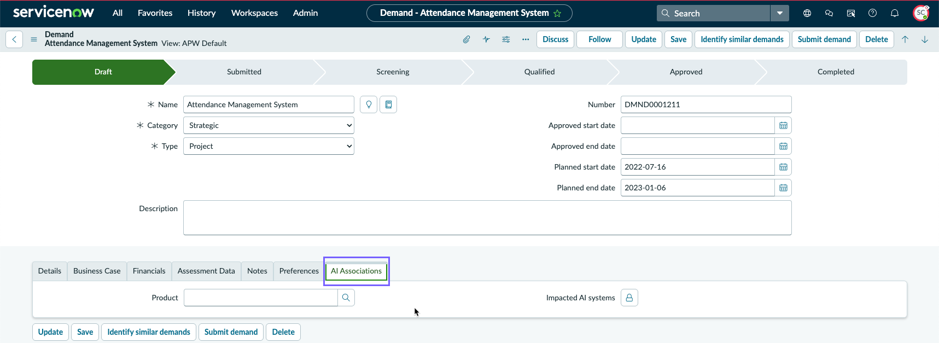Click the ServiceNow logo

(x=54, y=13)
